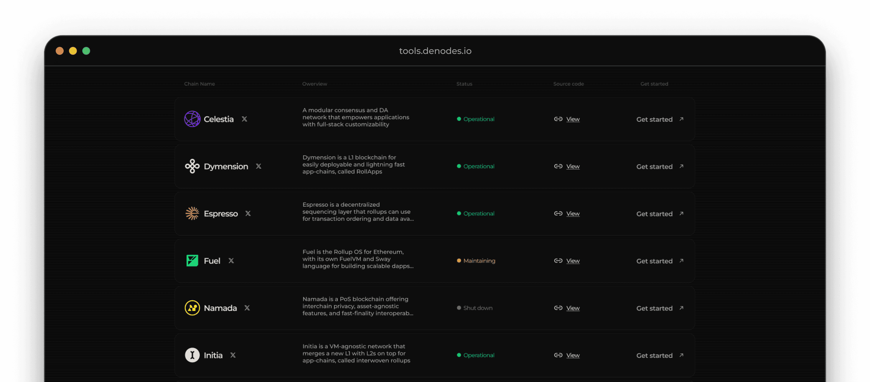Open Namada's X (Twitter) profile icon
This screenshot has height=382, width=870.
[x=247, y=308]
